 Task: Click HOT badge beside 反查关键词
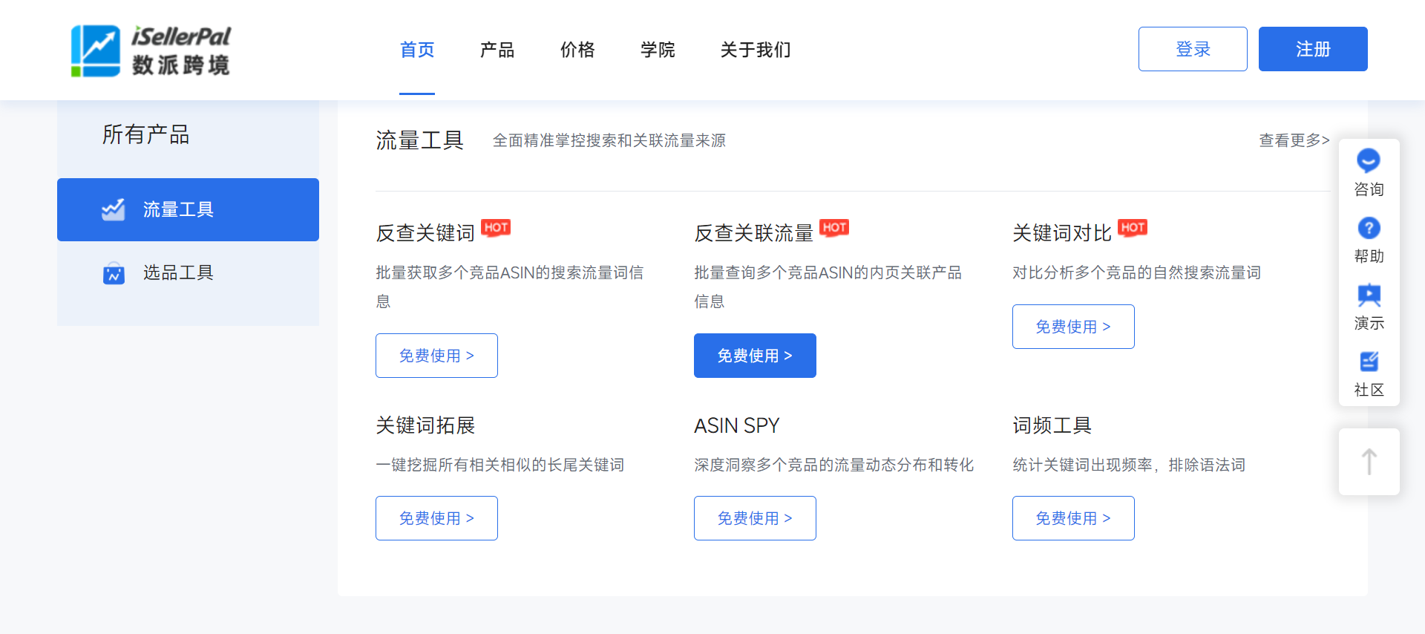(x=496, y=227)
